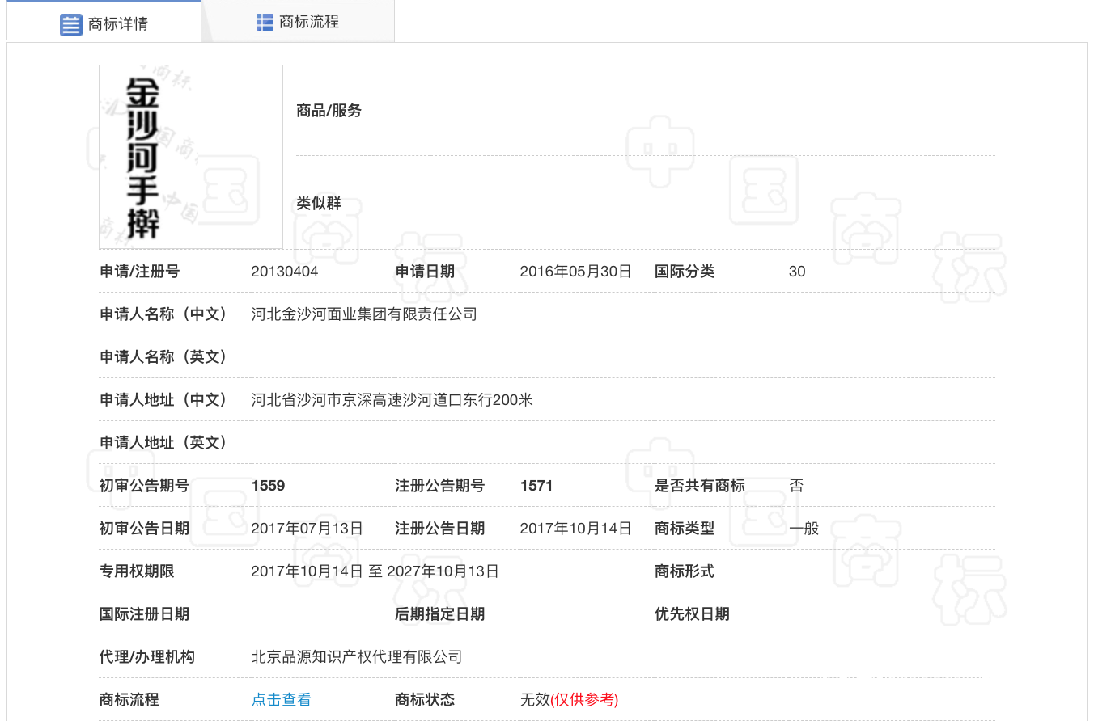Click the 是否共有商标 label
The width and height of the screenshot is (1094, 721).
pos(700,486)
